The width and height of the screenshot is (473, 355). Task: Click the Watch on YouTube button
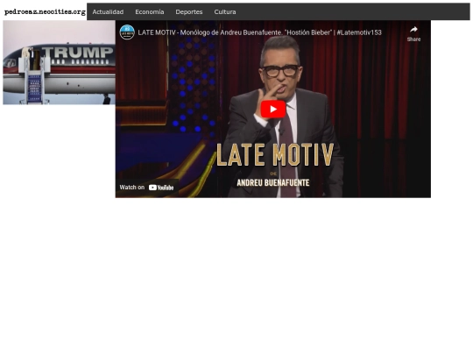tap(146, 188)
